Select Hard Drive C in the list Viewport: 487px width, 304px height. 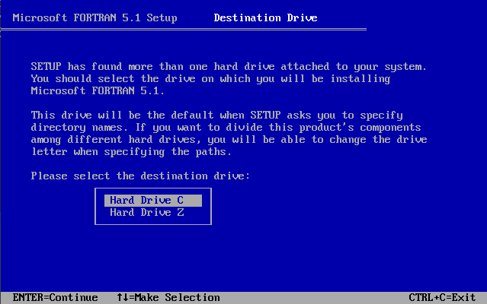(x=153, y=201)
